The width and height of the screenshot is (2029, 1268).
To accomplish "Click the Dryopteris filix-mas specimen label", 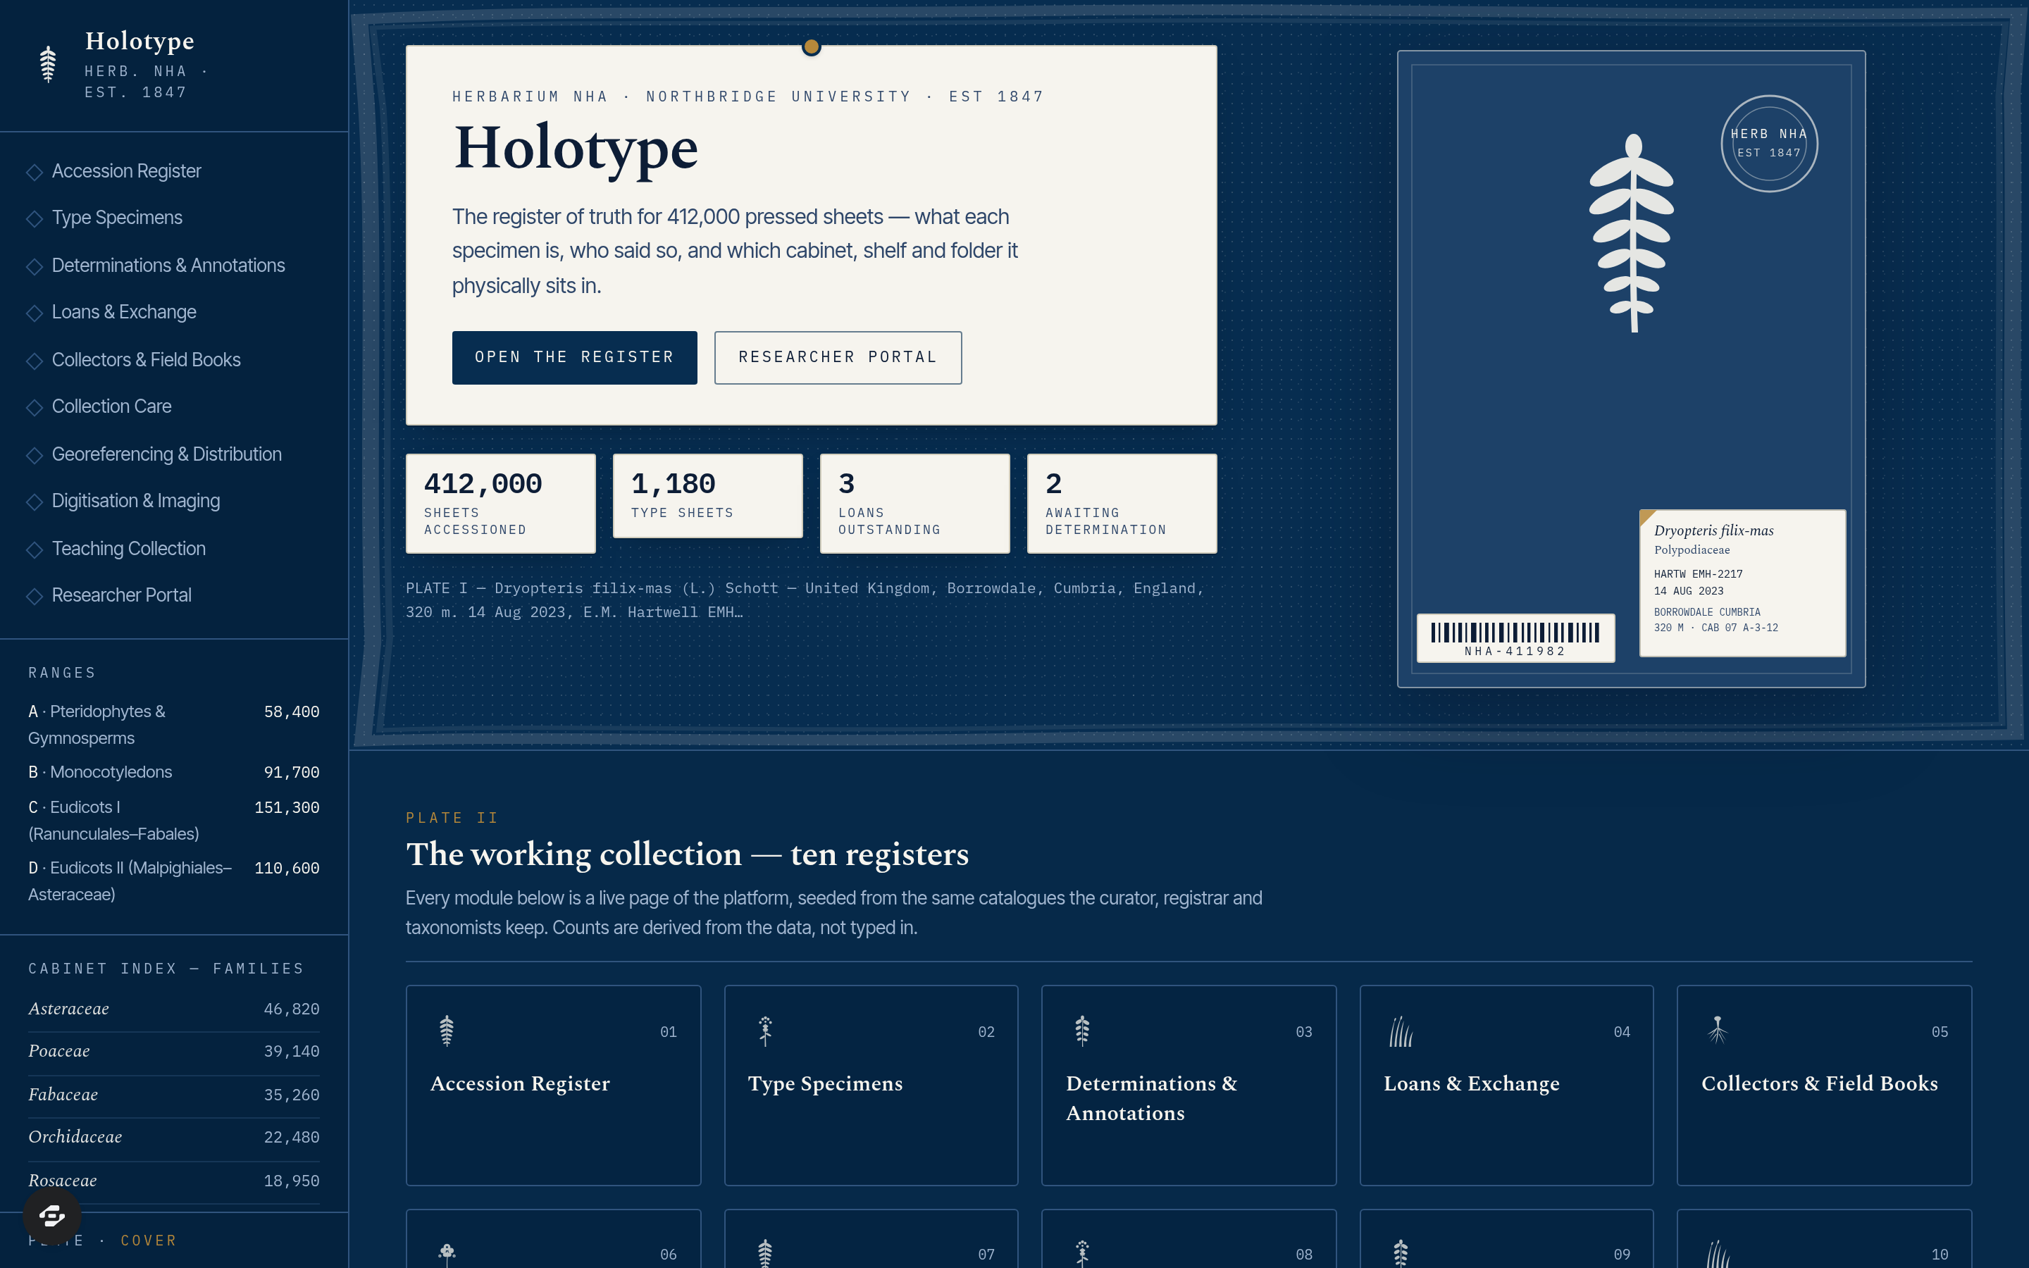I will (x=1742, y=583).
